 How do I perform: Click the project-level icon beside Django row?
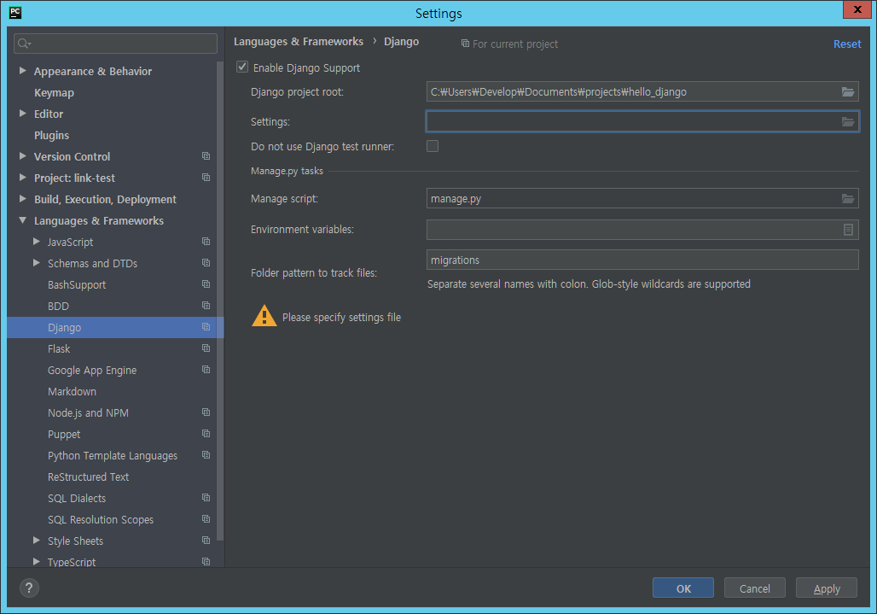pos(206,327)
